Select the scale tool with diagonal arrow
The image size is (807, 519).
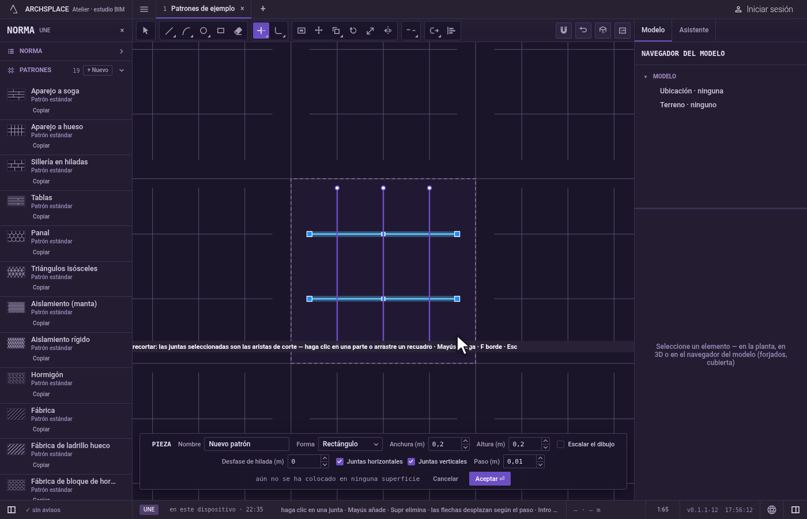click(x=371, y=31)
